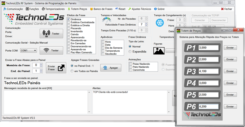Send the P3 price with Enviar
Image resolution: width=245 pixels, height=127 pixels.
[x=230, y=71]
